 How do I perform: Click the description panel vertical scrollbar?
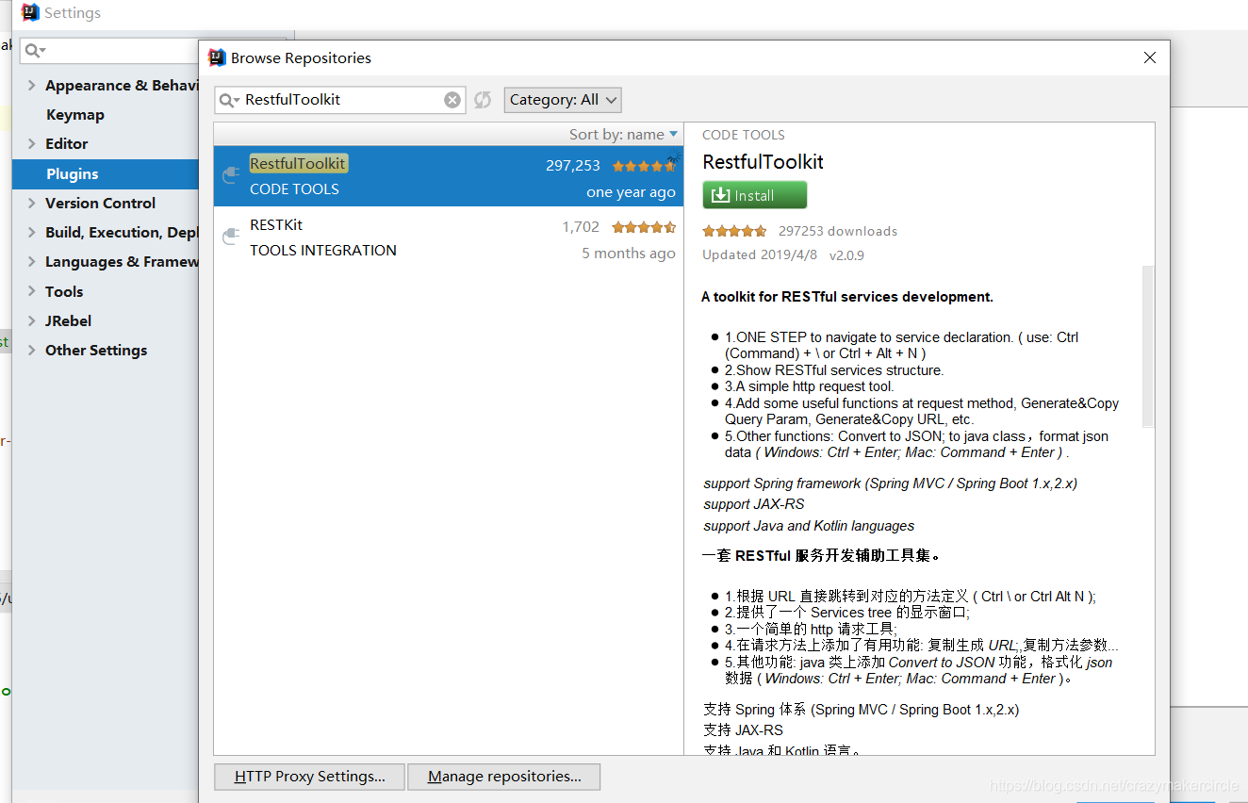click(x=1147, y=346)
